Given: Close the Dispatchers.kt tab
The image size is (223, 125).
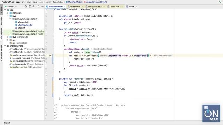Looking at the screenshot, I should coord(123,6).
